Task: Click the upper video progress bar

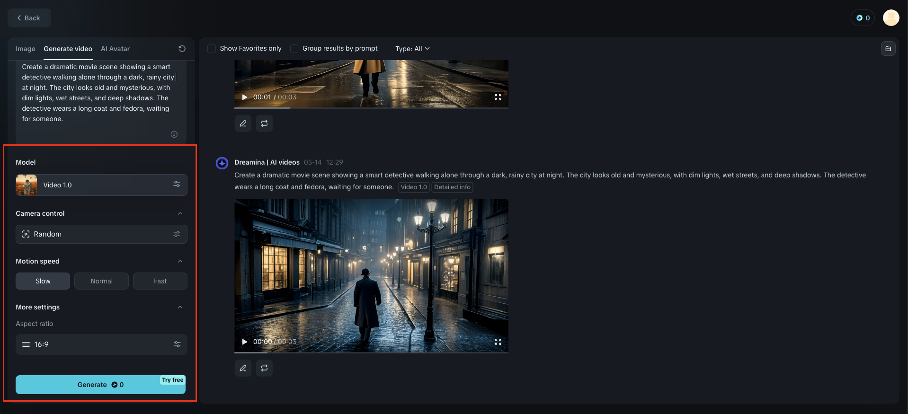Action: 371,108
